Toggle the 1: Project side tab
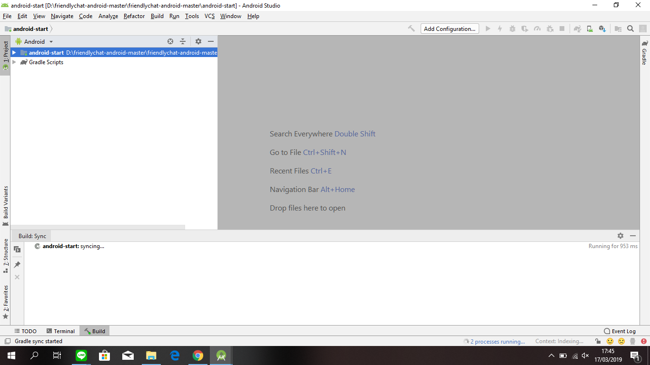Screen dimensions: 650x365 (5, 55)
